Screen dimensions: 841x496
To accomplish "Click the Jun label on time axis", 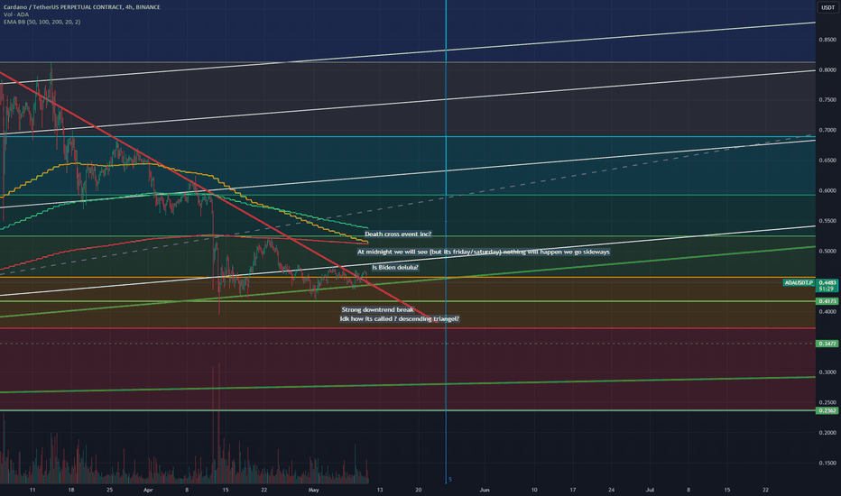I will 485,490.
